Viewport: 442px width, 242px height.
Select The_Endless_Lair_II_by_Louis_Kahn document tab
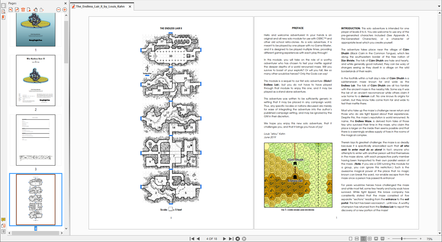100,7
